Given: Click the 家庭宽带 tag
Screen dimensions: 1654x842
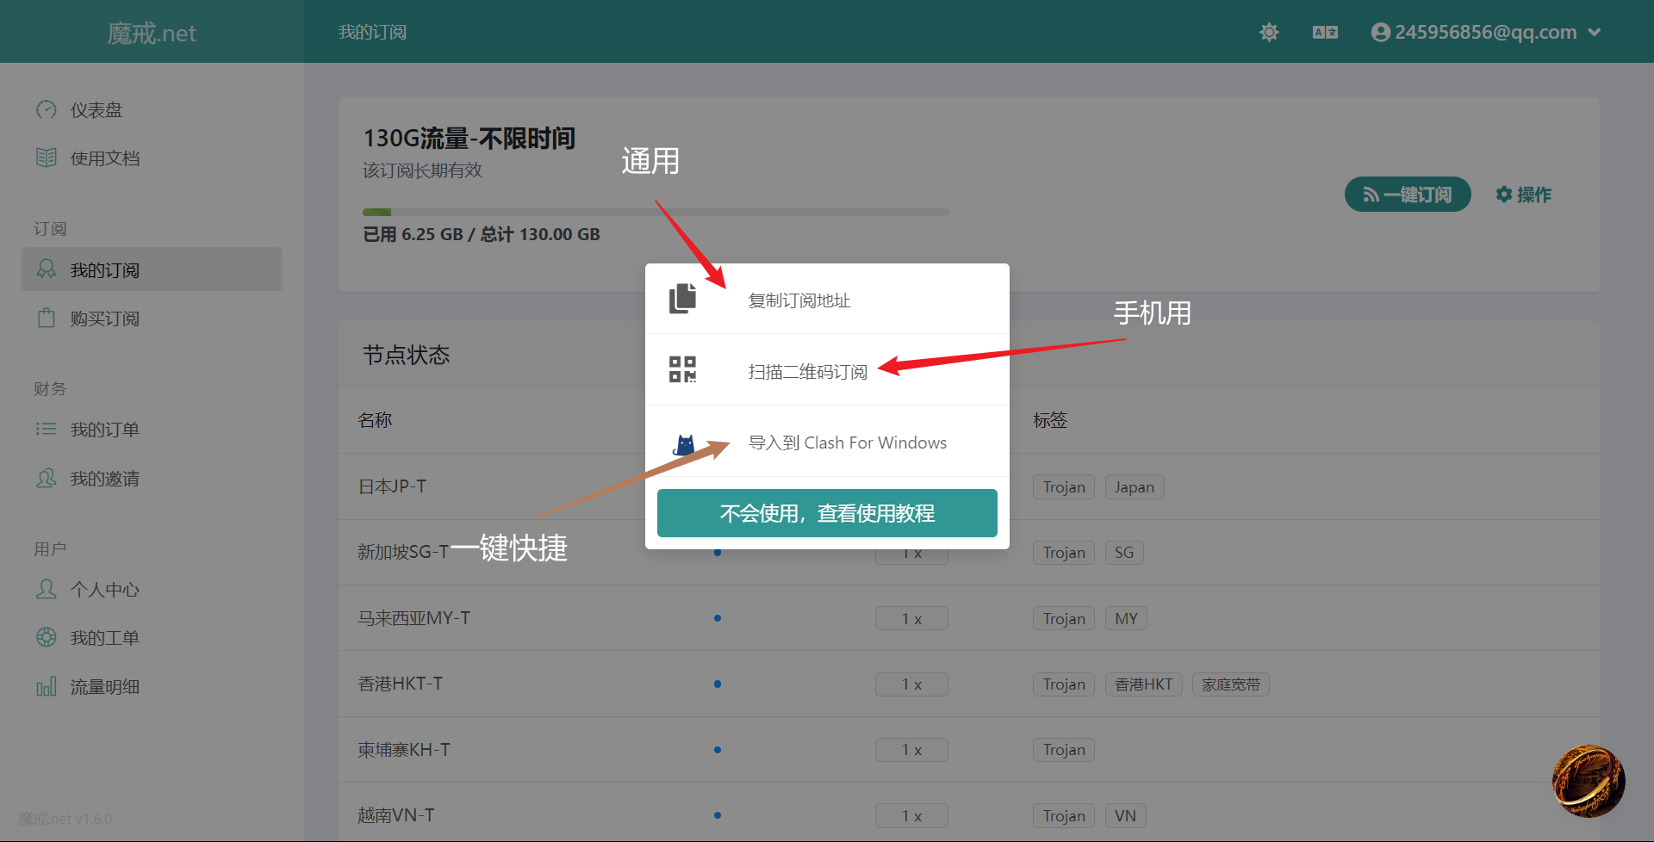Looking at the screenshot, I should click(1231, 684).
